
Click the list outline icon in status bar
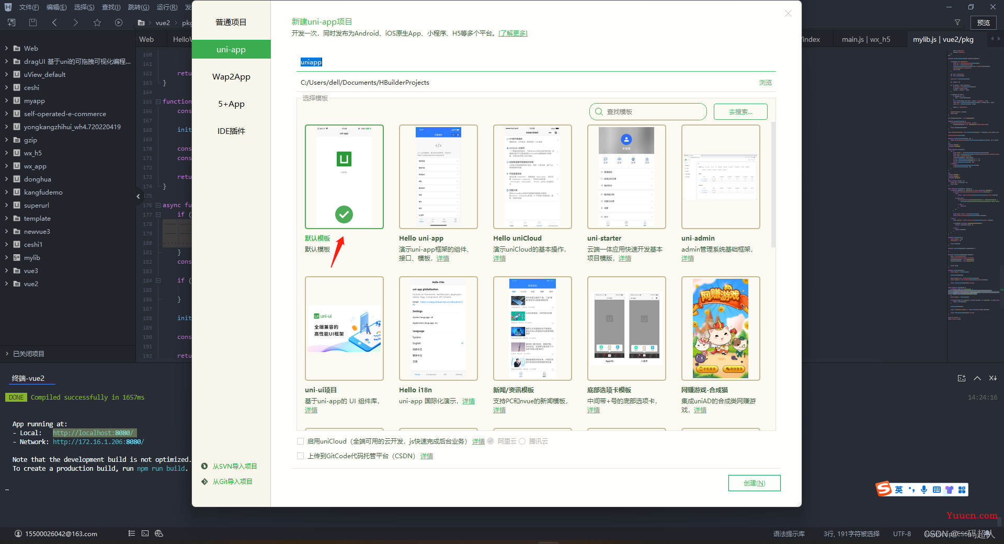pyautogui.click(x=131, y=534)
